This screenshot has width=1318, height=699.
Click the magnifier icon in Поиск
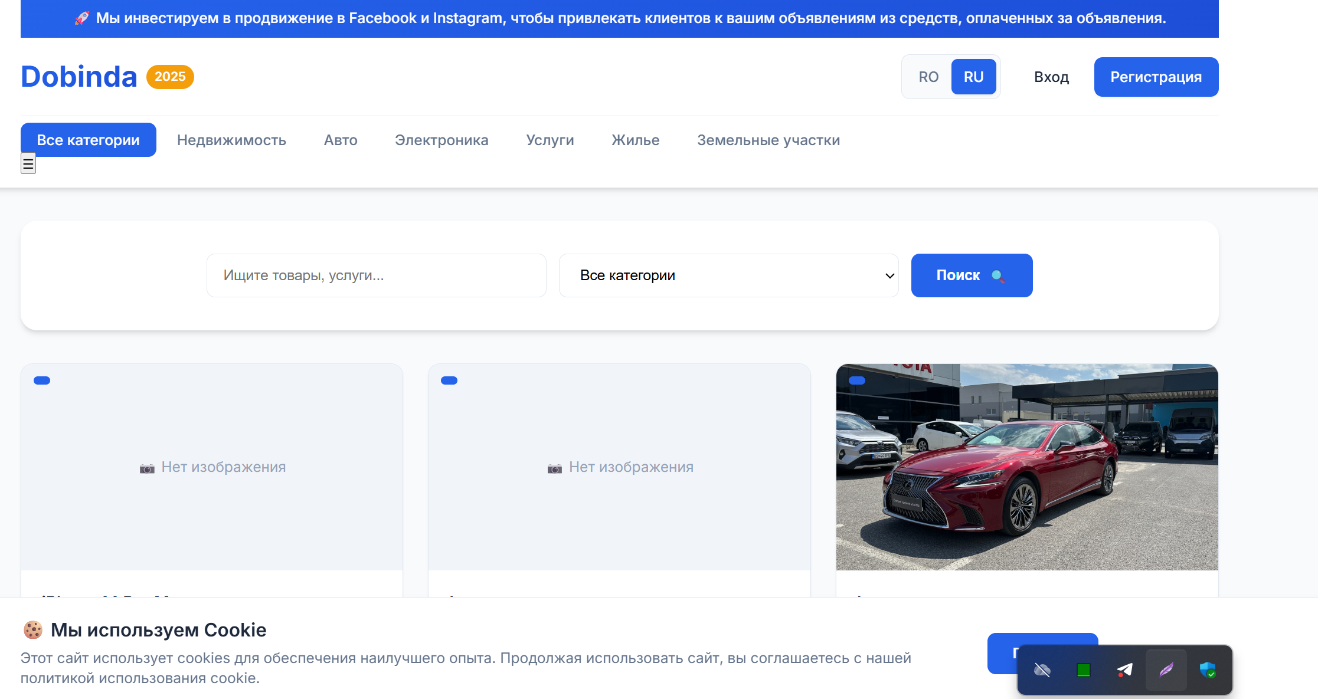pyautogui.click(x=998, y=275)
